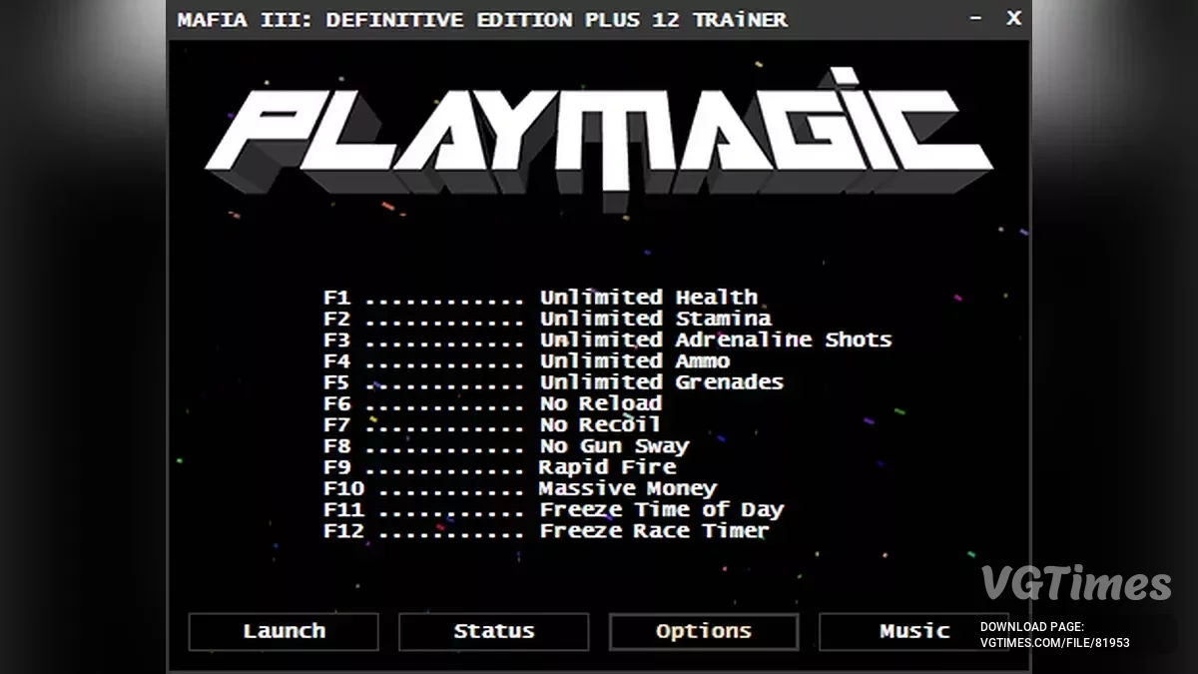Freeze the Race Timer
The height and width of the screenshot is (674, 1198).
click(x=653, y=530)
